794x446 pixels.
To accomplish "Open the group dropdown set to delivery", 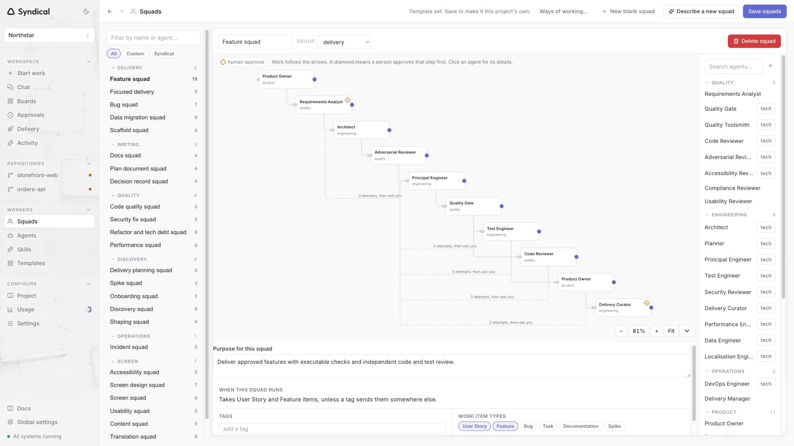I will [x=344, y=42].
